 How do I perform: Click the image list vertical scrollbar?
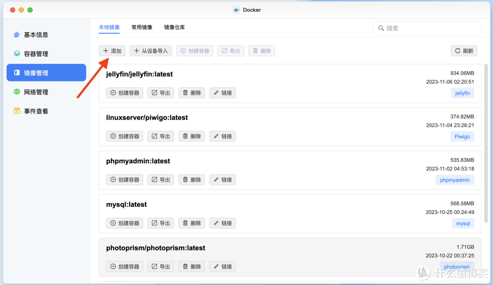[x=486, y=143]
